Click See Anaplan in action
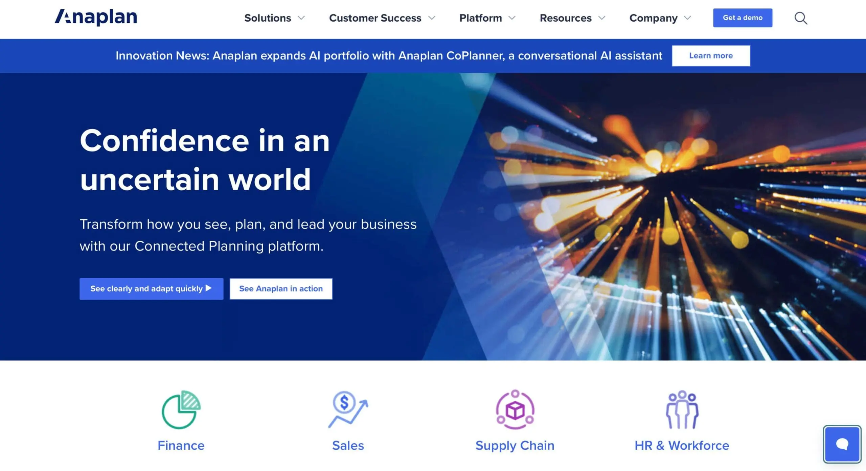 [x=281, y=289]
